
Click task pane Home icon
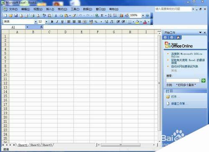click(178, 37)
